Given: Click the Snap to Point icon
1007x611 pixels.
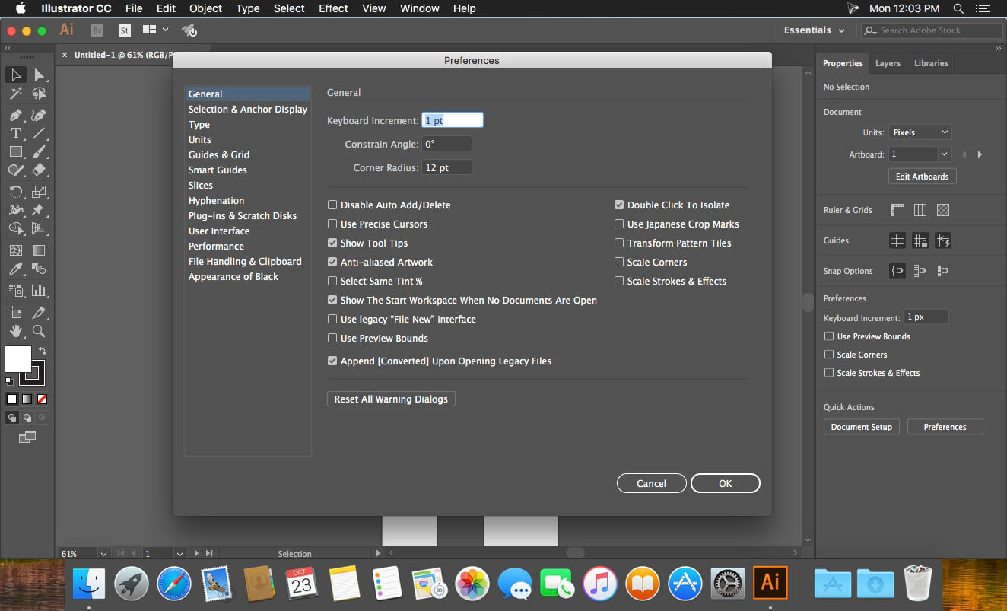Looking at the screenshot, I should (897, 271).
